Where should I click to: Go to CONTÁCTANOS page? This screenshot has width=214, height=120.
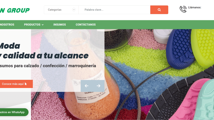click(86, 25)
